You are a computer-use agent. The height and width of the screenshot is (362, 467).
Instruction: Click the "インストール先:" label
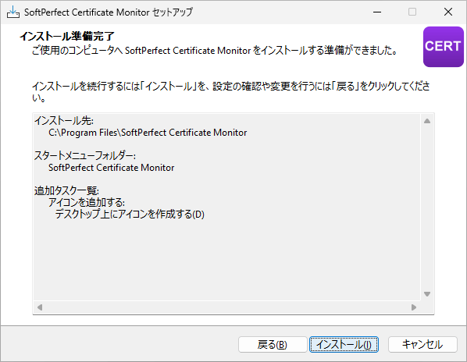pos(64,121)
